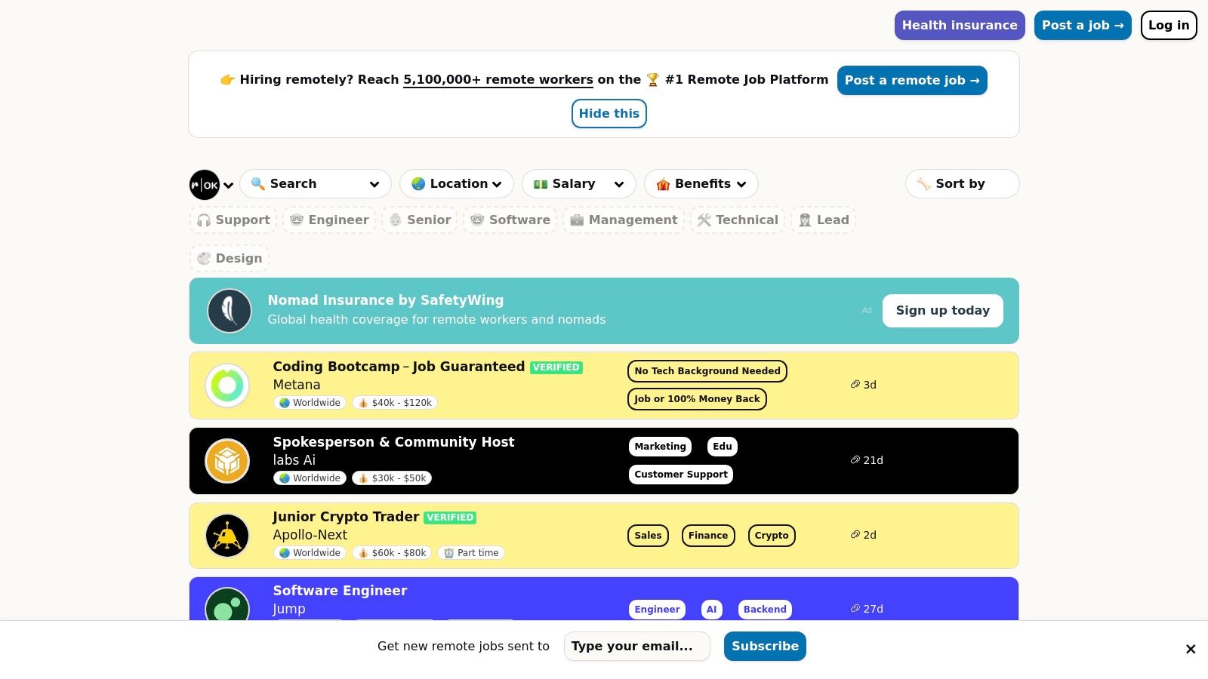1208x679 pixels.
Task: Click the SafetyWing feather logo
Action: pos(230,311)
